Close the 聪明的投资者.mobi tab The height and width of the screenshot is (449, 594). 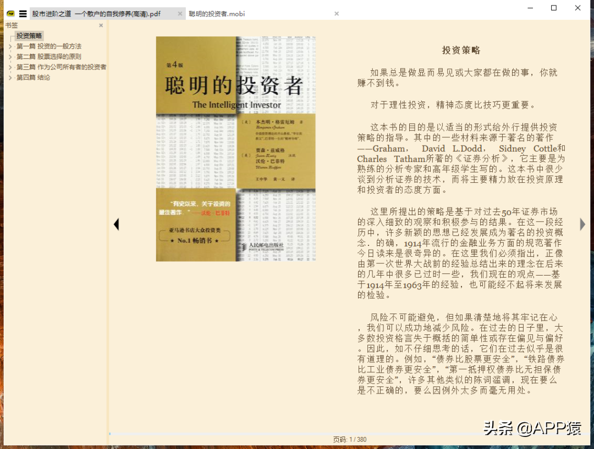pyautogui.click(x=336, y=14)
